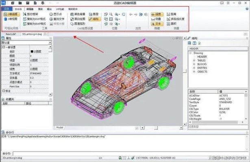Click the ortho icon in status bar

pyautogui.click(x=128, y=158)
